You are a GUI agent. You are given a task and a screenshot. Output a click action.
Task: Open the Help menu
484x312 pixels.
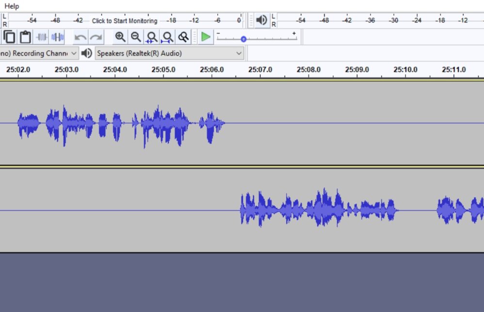click(x=11, y=6)
